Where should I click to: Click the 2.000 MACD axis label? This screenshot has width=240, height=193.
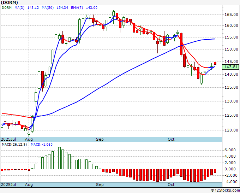pos(230,163)
